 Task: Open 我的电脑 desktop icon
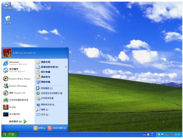coord(8,5)
